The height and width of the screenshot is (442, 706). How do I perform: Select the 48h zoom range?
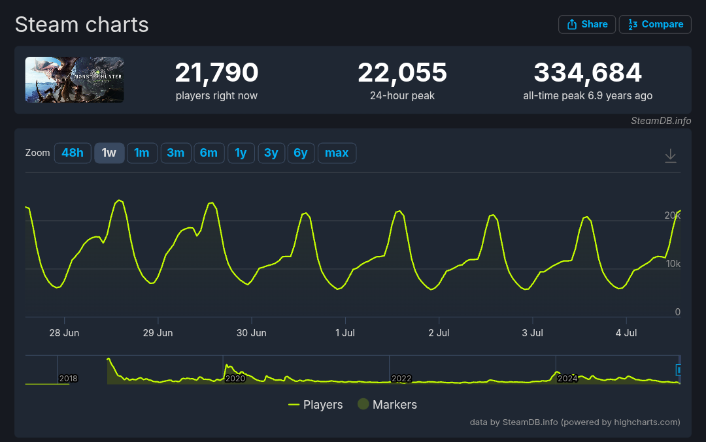(73, 153)
